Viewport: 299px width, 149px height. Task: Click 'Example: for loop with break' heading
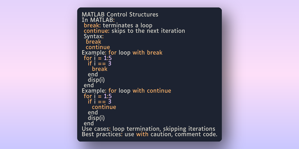tap(122, 53)
